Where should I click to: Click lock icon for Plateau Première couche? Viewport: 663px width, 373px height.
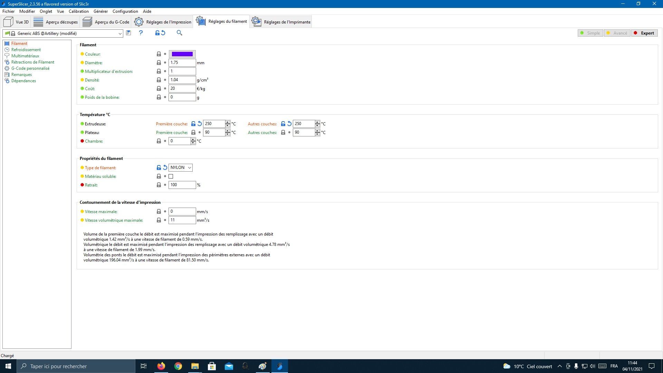(193, 132)
